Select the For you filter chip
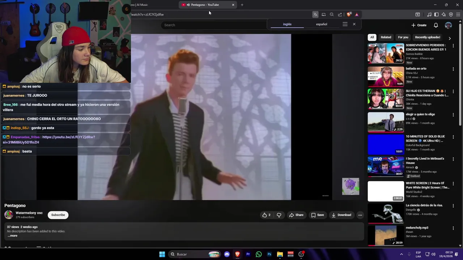 pos(403,37)
